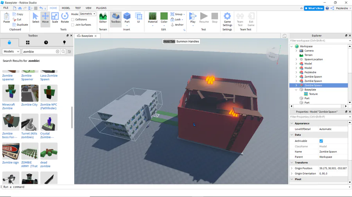Viewport: 352px width, 197px height.
Task: Open the Toolbox recent clock tab
Action: tap(46, 42)
